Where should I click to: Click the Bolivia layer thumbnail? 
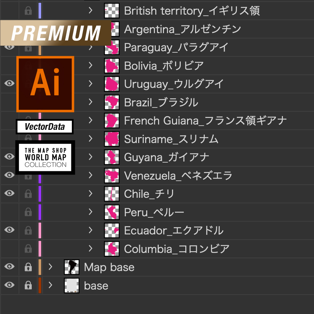click(112, 66)
